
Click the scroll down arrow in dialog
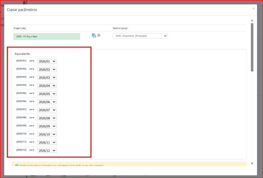point(252,163)
